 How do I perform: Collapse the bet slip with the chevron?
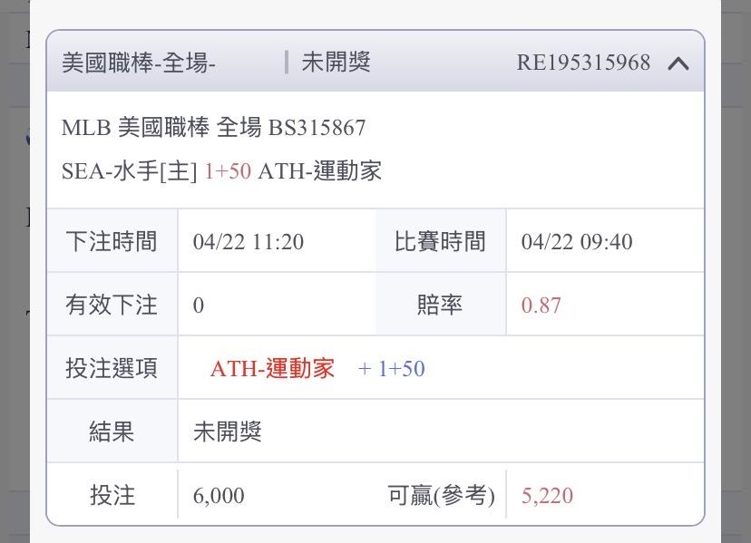[678, 63]
